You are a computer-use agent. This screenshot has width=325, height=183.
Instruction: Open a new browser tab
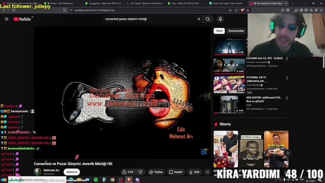[x=292, y=3]
